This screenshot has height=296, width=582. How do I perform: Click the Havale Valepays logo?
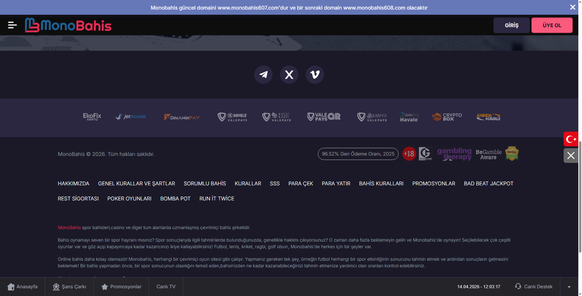click(232, 117)
